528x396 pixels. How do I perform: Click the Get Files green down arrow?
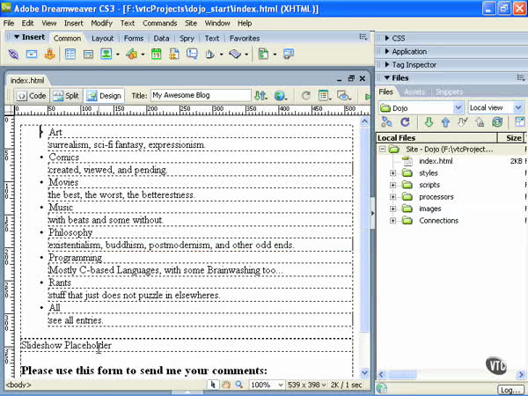428,122
